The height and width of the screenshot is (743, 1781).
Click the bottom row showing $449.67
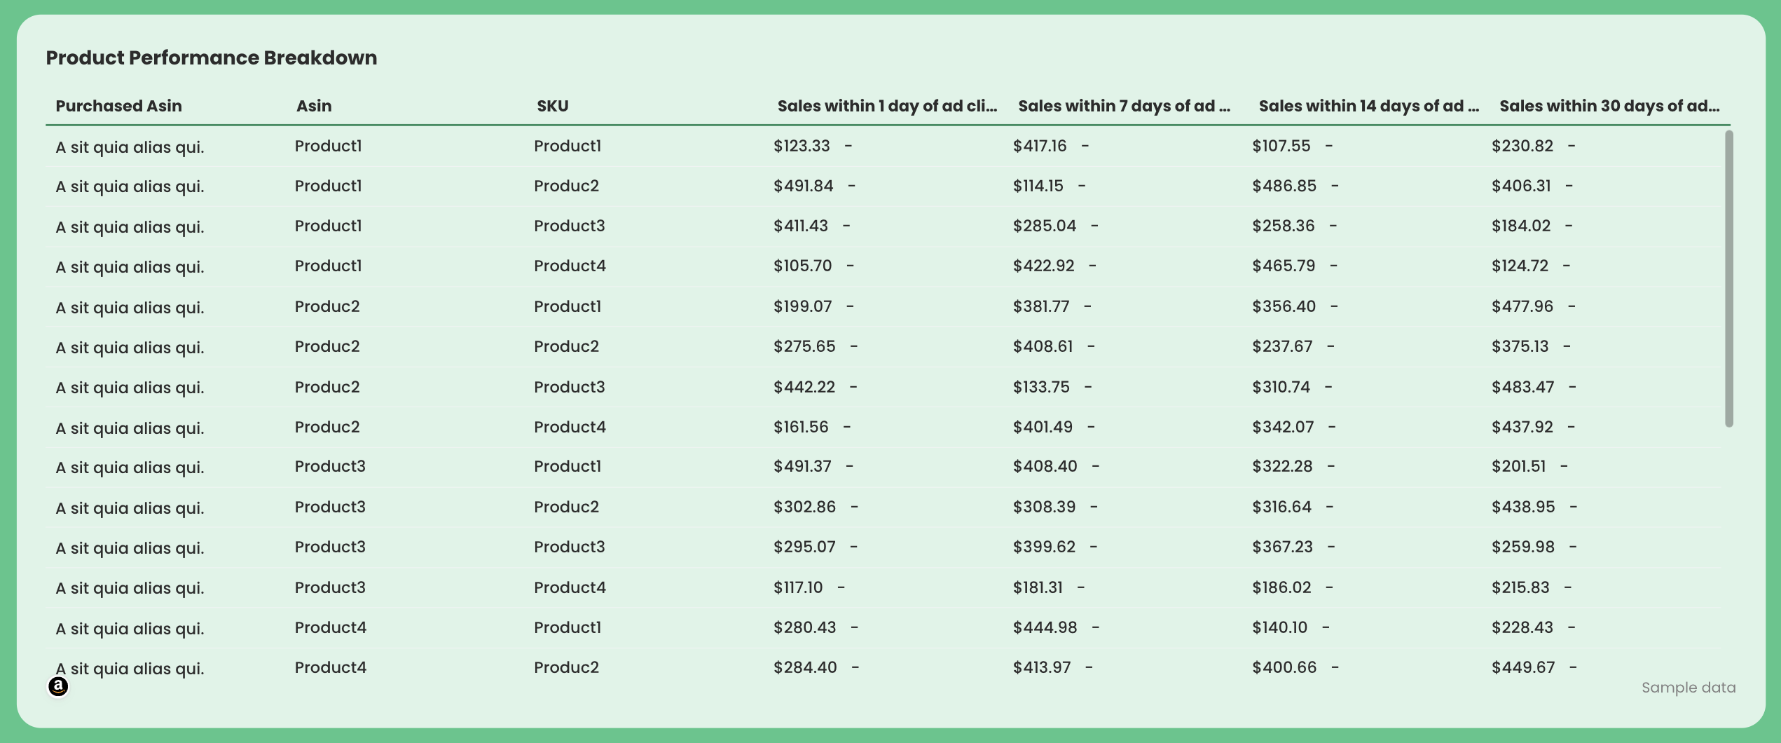1524,667
